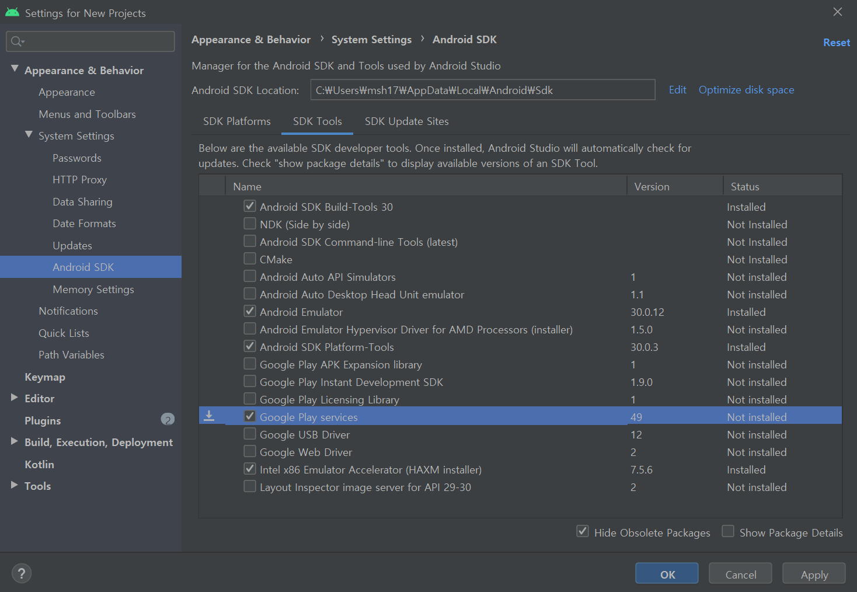The image size is (857, 592).
Task: Click Optimize disk space link
Action: click(746, 90)
